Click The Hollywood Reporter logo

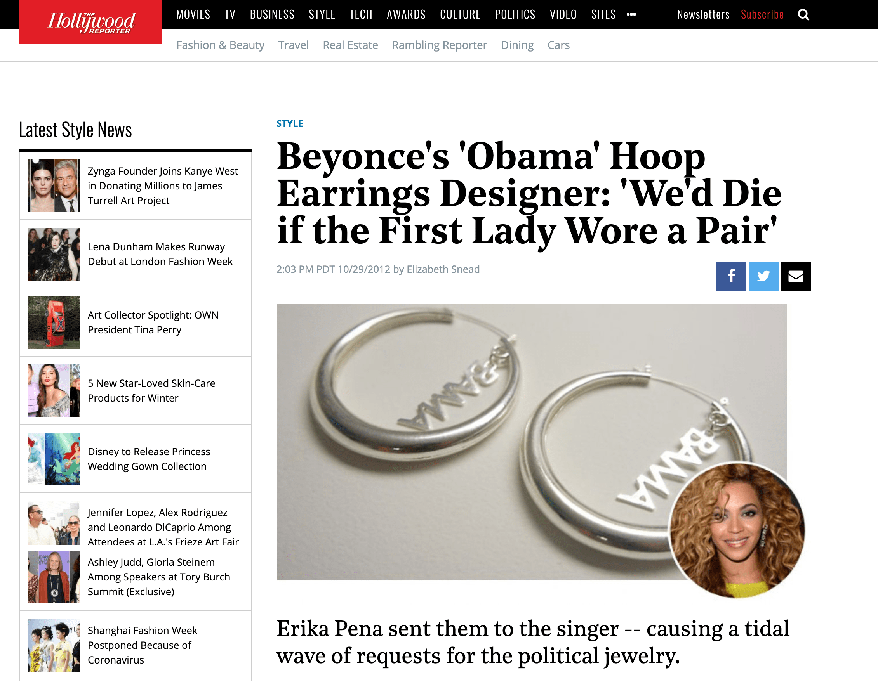pyautogui.click(x=90, y=22)
